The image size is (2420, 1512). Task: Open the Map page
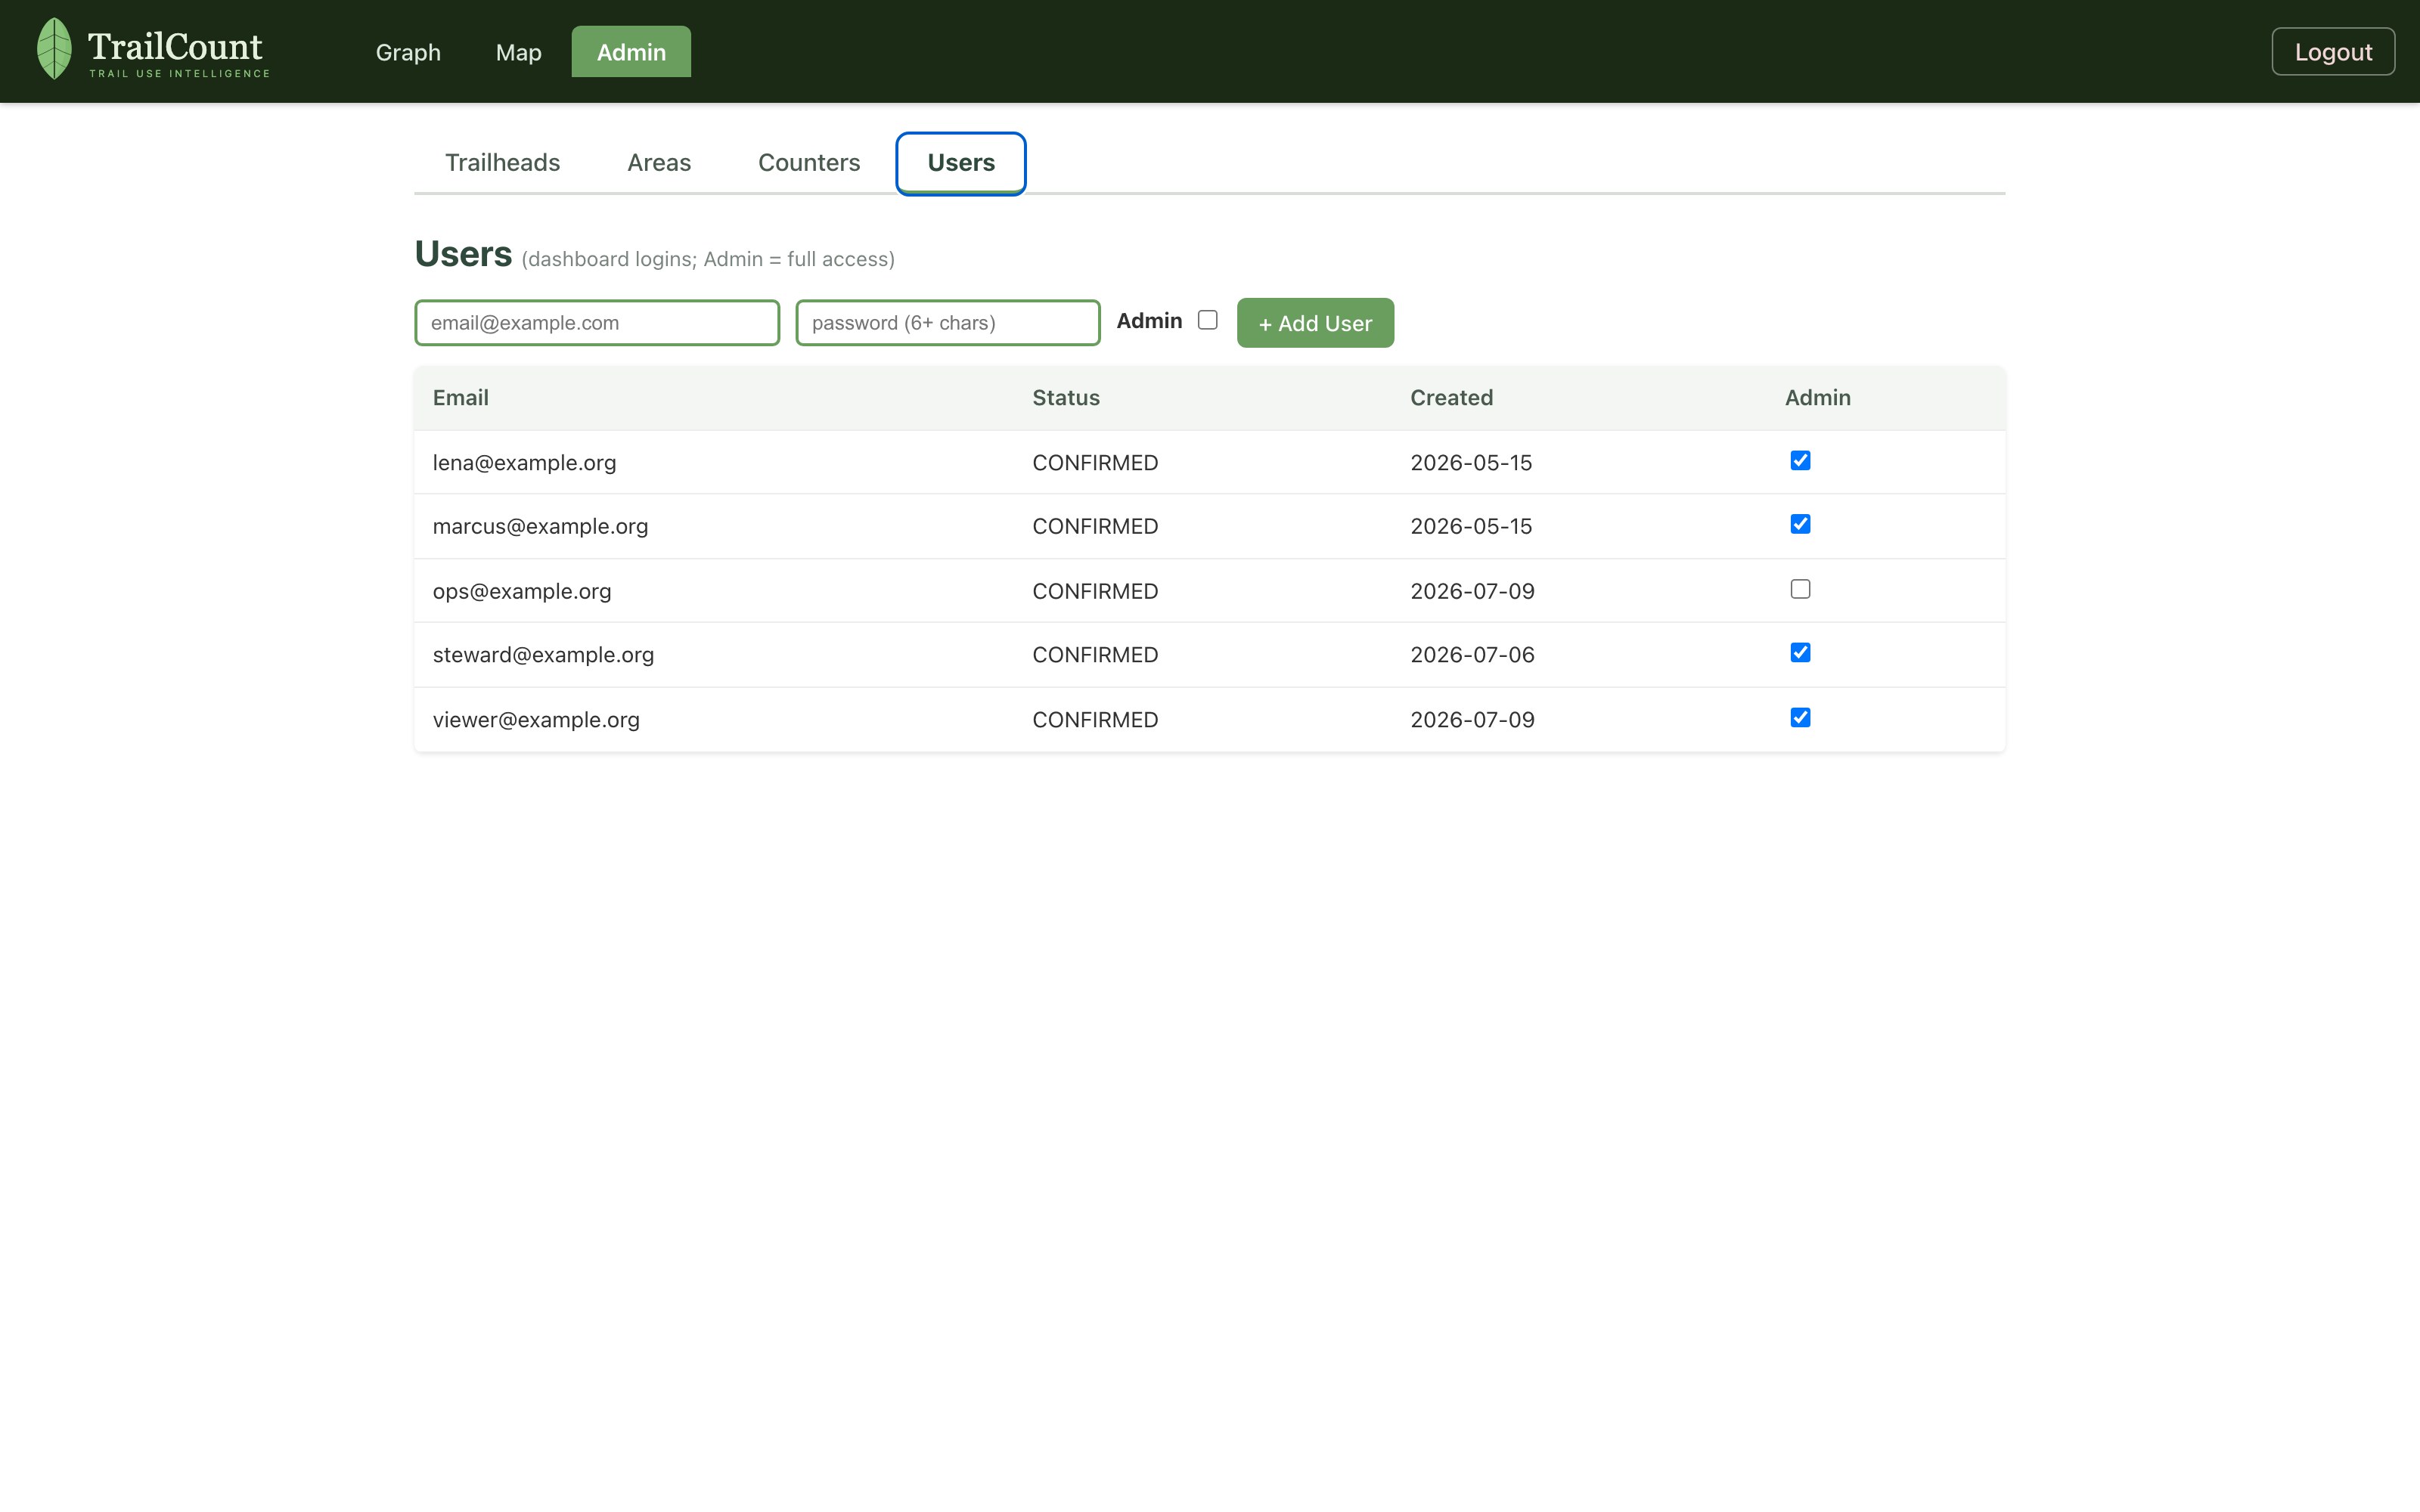[518, 52]
